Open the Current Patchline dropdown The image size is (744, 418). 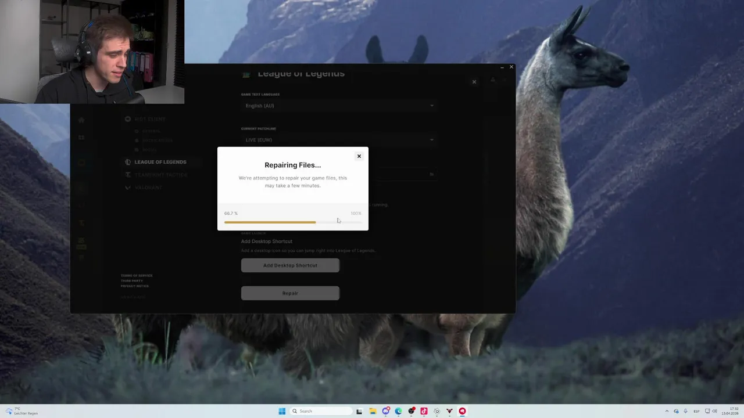click(339, 140)
